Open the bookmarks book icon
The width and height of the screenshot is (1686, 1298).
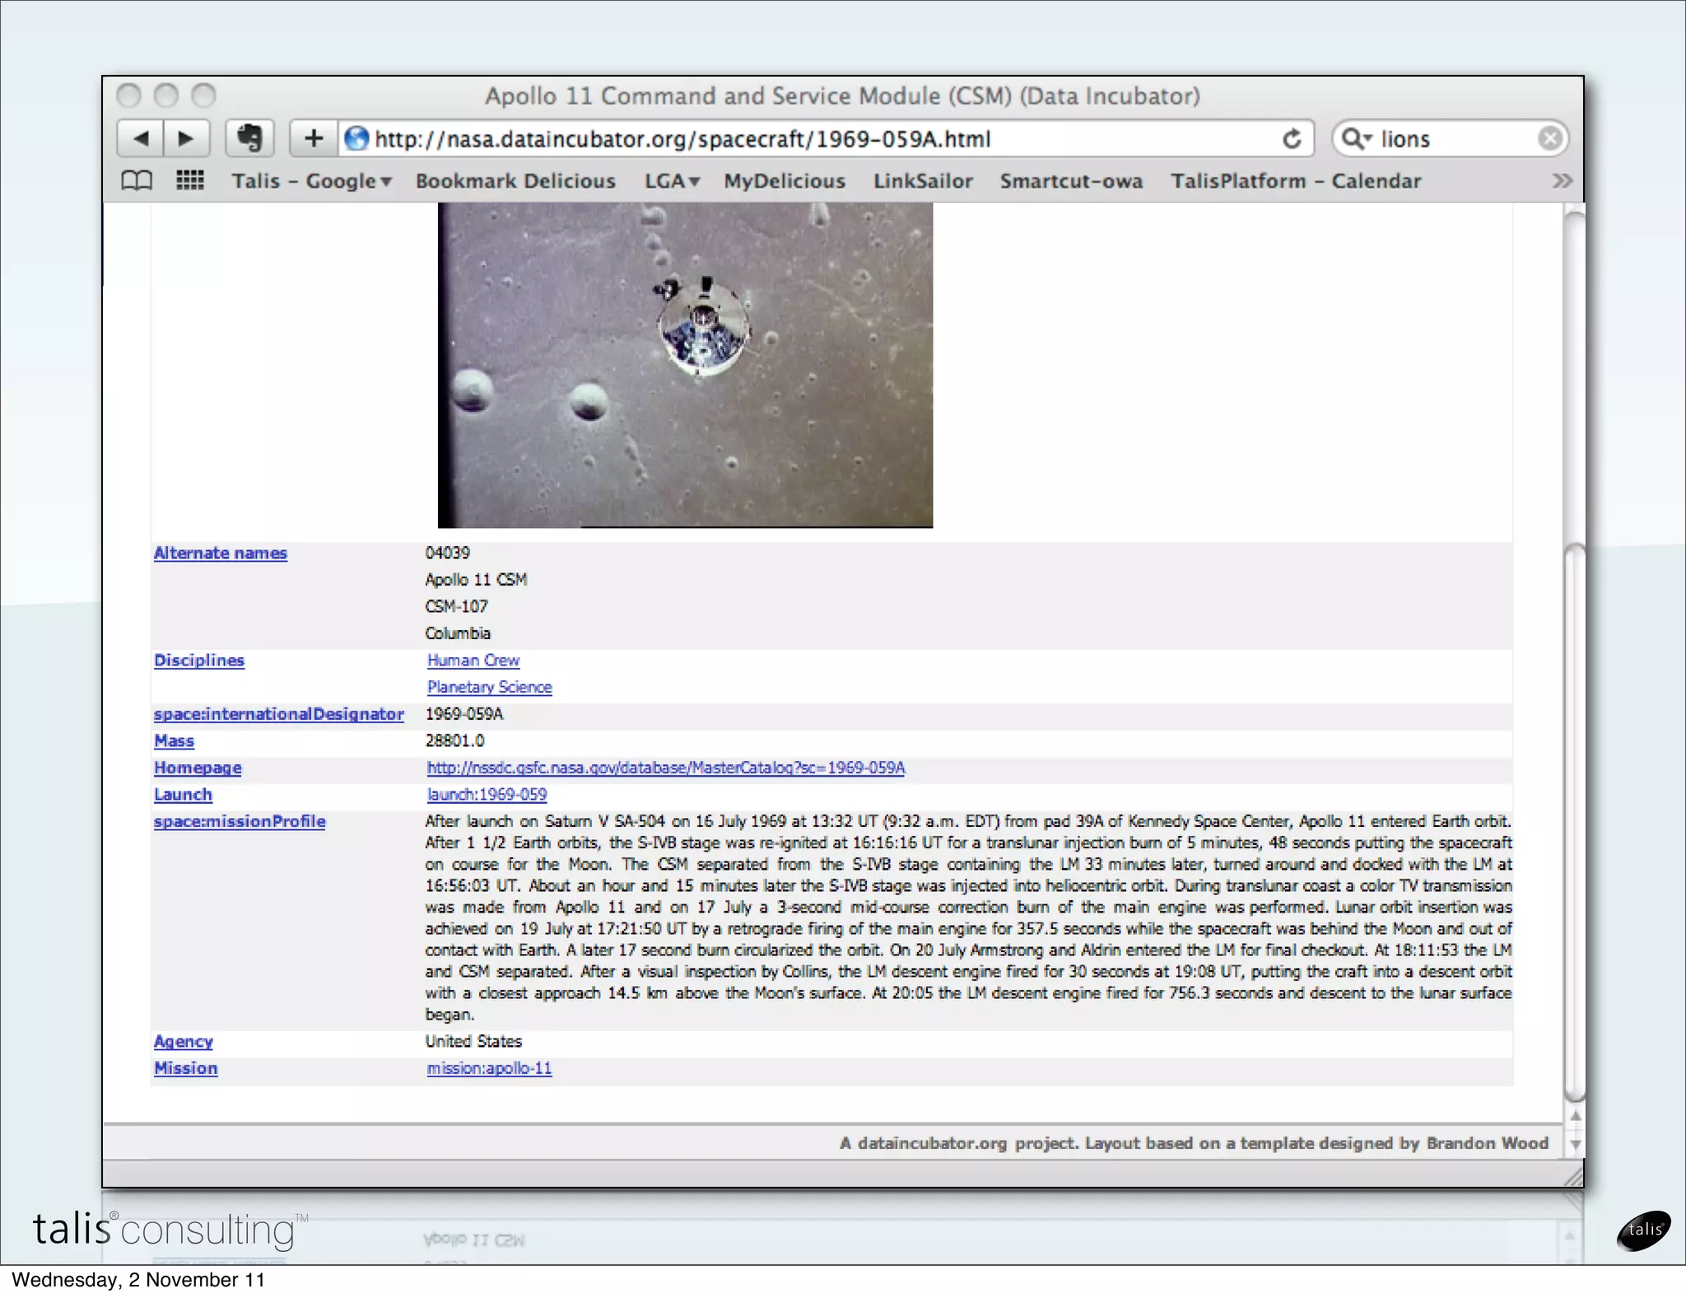click(137, 180)
